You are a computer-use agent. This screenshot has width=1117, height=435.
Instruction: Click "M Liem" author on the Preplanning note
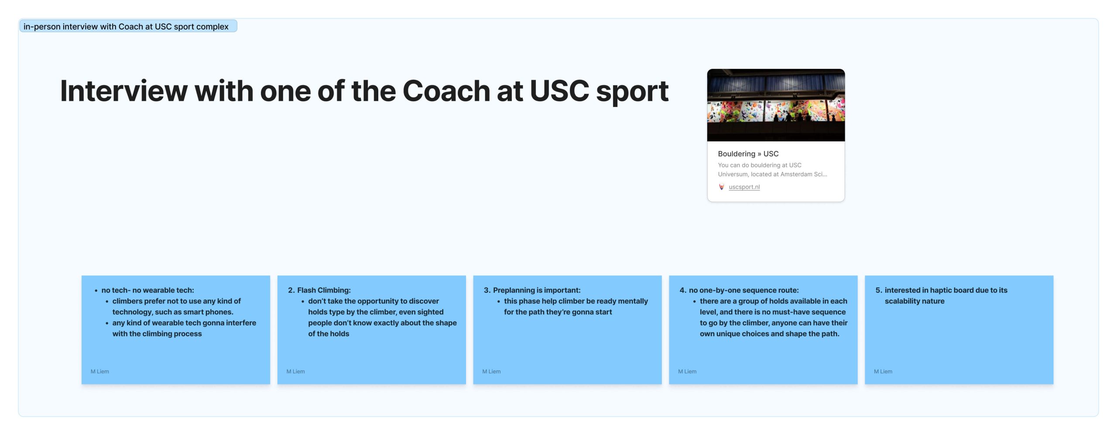coord(491,371)
